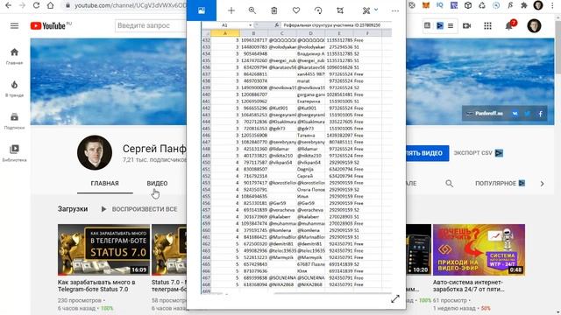This screenshot has width=561, height=315.
Task: Expand more channel tabs with right chevron
Action: [542, 184]
